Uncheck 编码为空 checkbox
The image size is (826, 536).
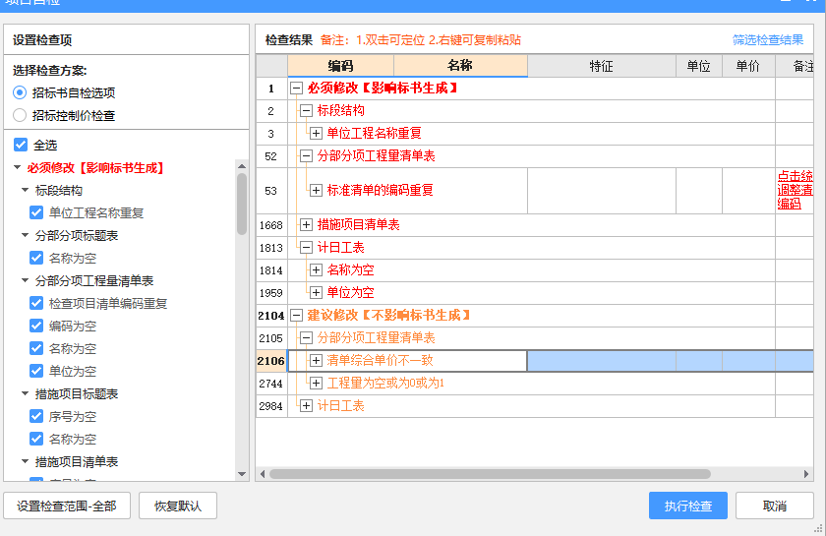pos(36,327)
